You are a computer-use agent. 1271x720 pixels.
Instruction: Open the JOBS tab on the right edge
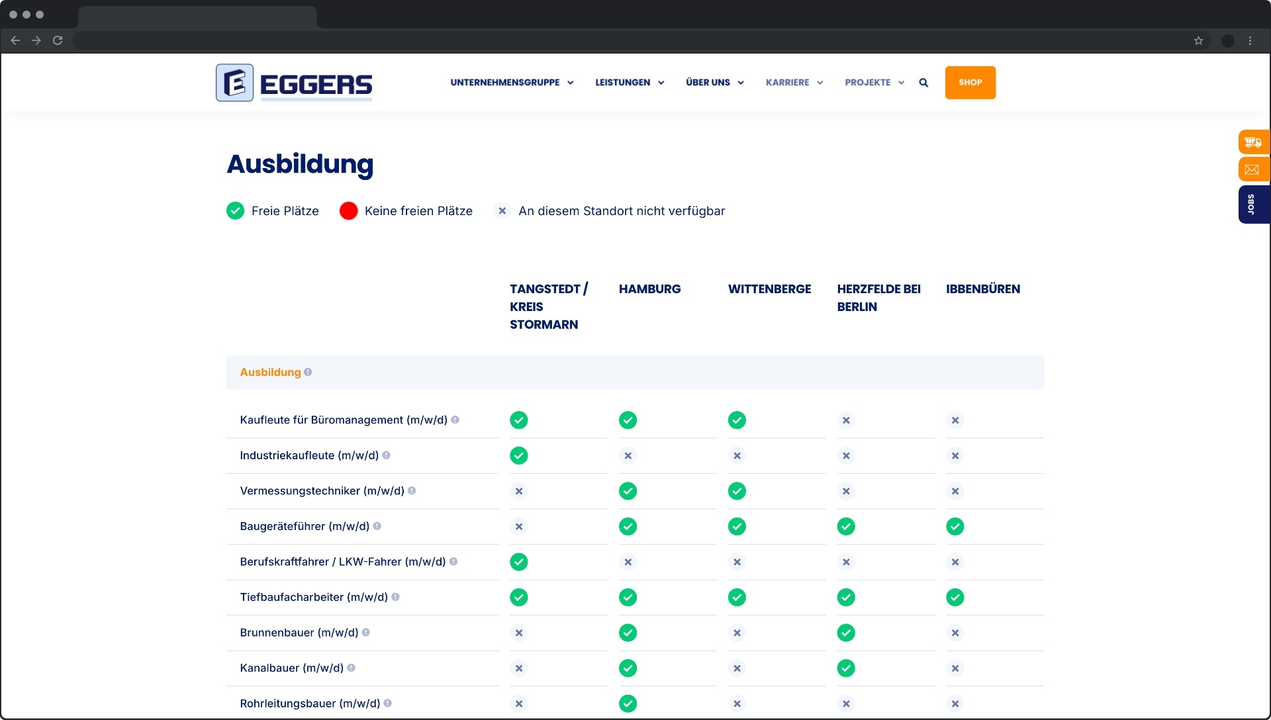click(1253, 205)
